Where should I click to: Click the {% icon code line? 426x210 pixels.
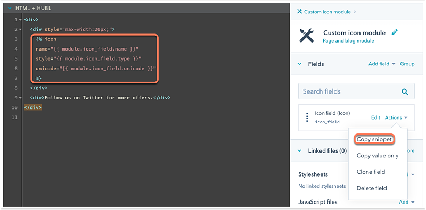click(46, 39)
